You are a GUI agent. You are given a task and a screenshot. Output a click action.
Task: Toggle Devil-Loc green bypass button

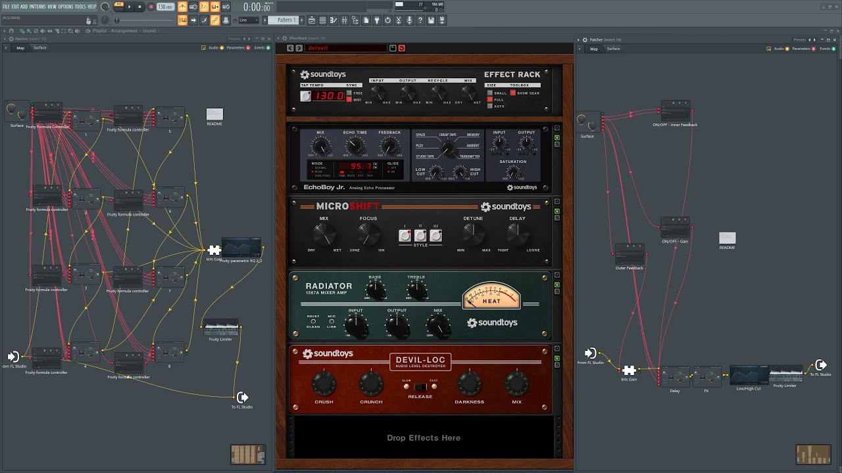click(557, 359)
